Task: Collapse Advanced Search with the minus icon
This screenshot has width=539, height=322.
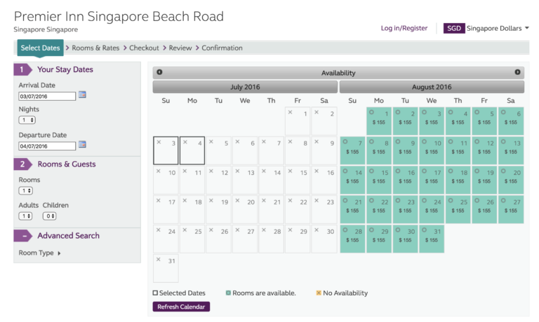Action: pyautogui.click(x=24, y=236)
